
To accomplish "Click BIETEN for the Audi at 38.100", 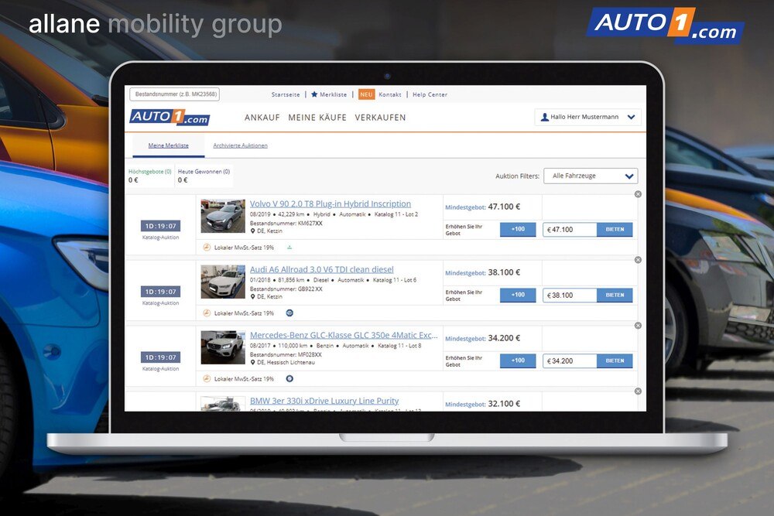I will (615, 295).
